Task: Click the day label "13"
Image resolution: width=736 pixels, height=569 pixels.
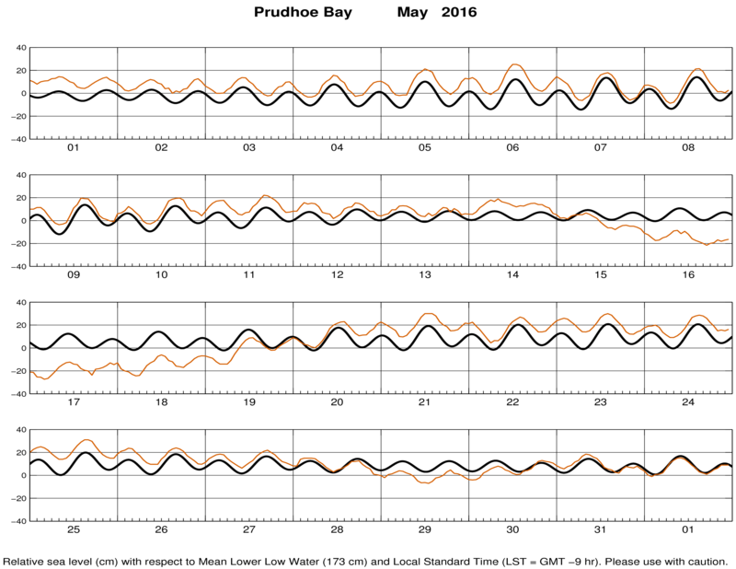Action: (425, 275)
